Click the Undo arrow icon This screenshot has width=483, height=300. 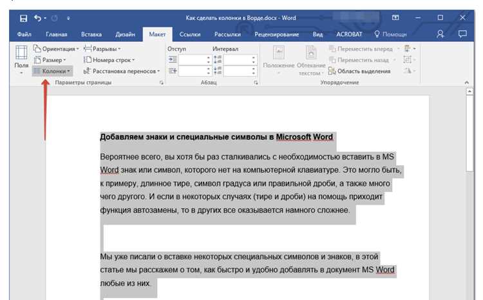tap(37, 18)
